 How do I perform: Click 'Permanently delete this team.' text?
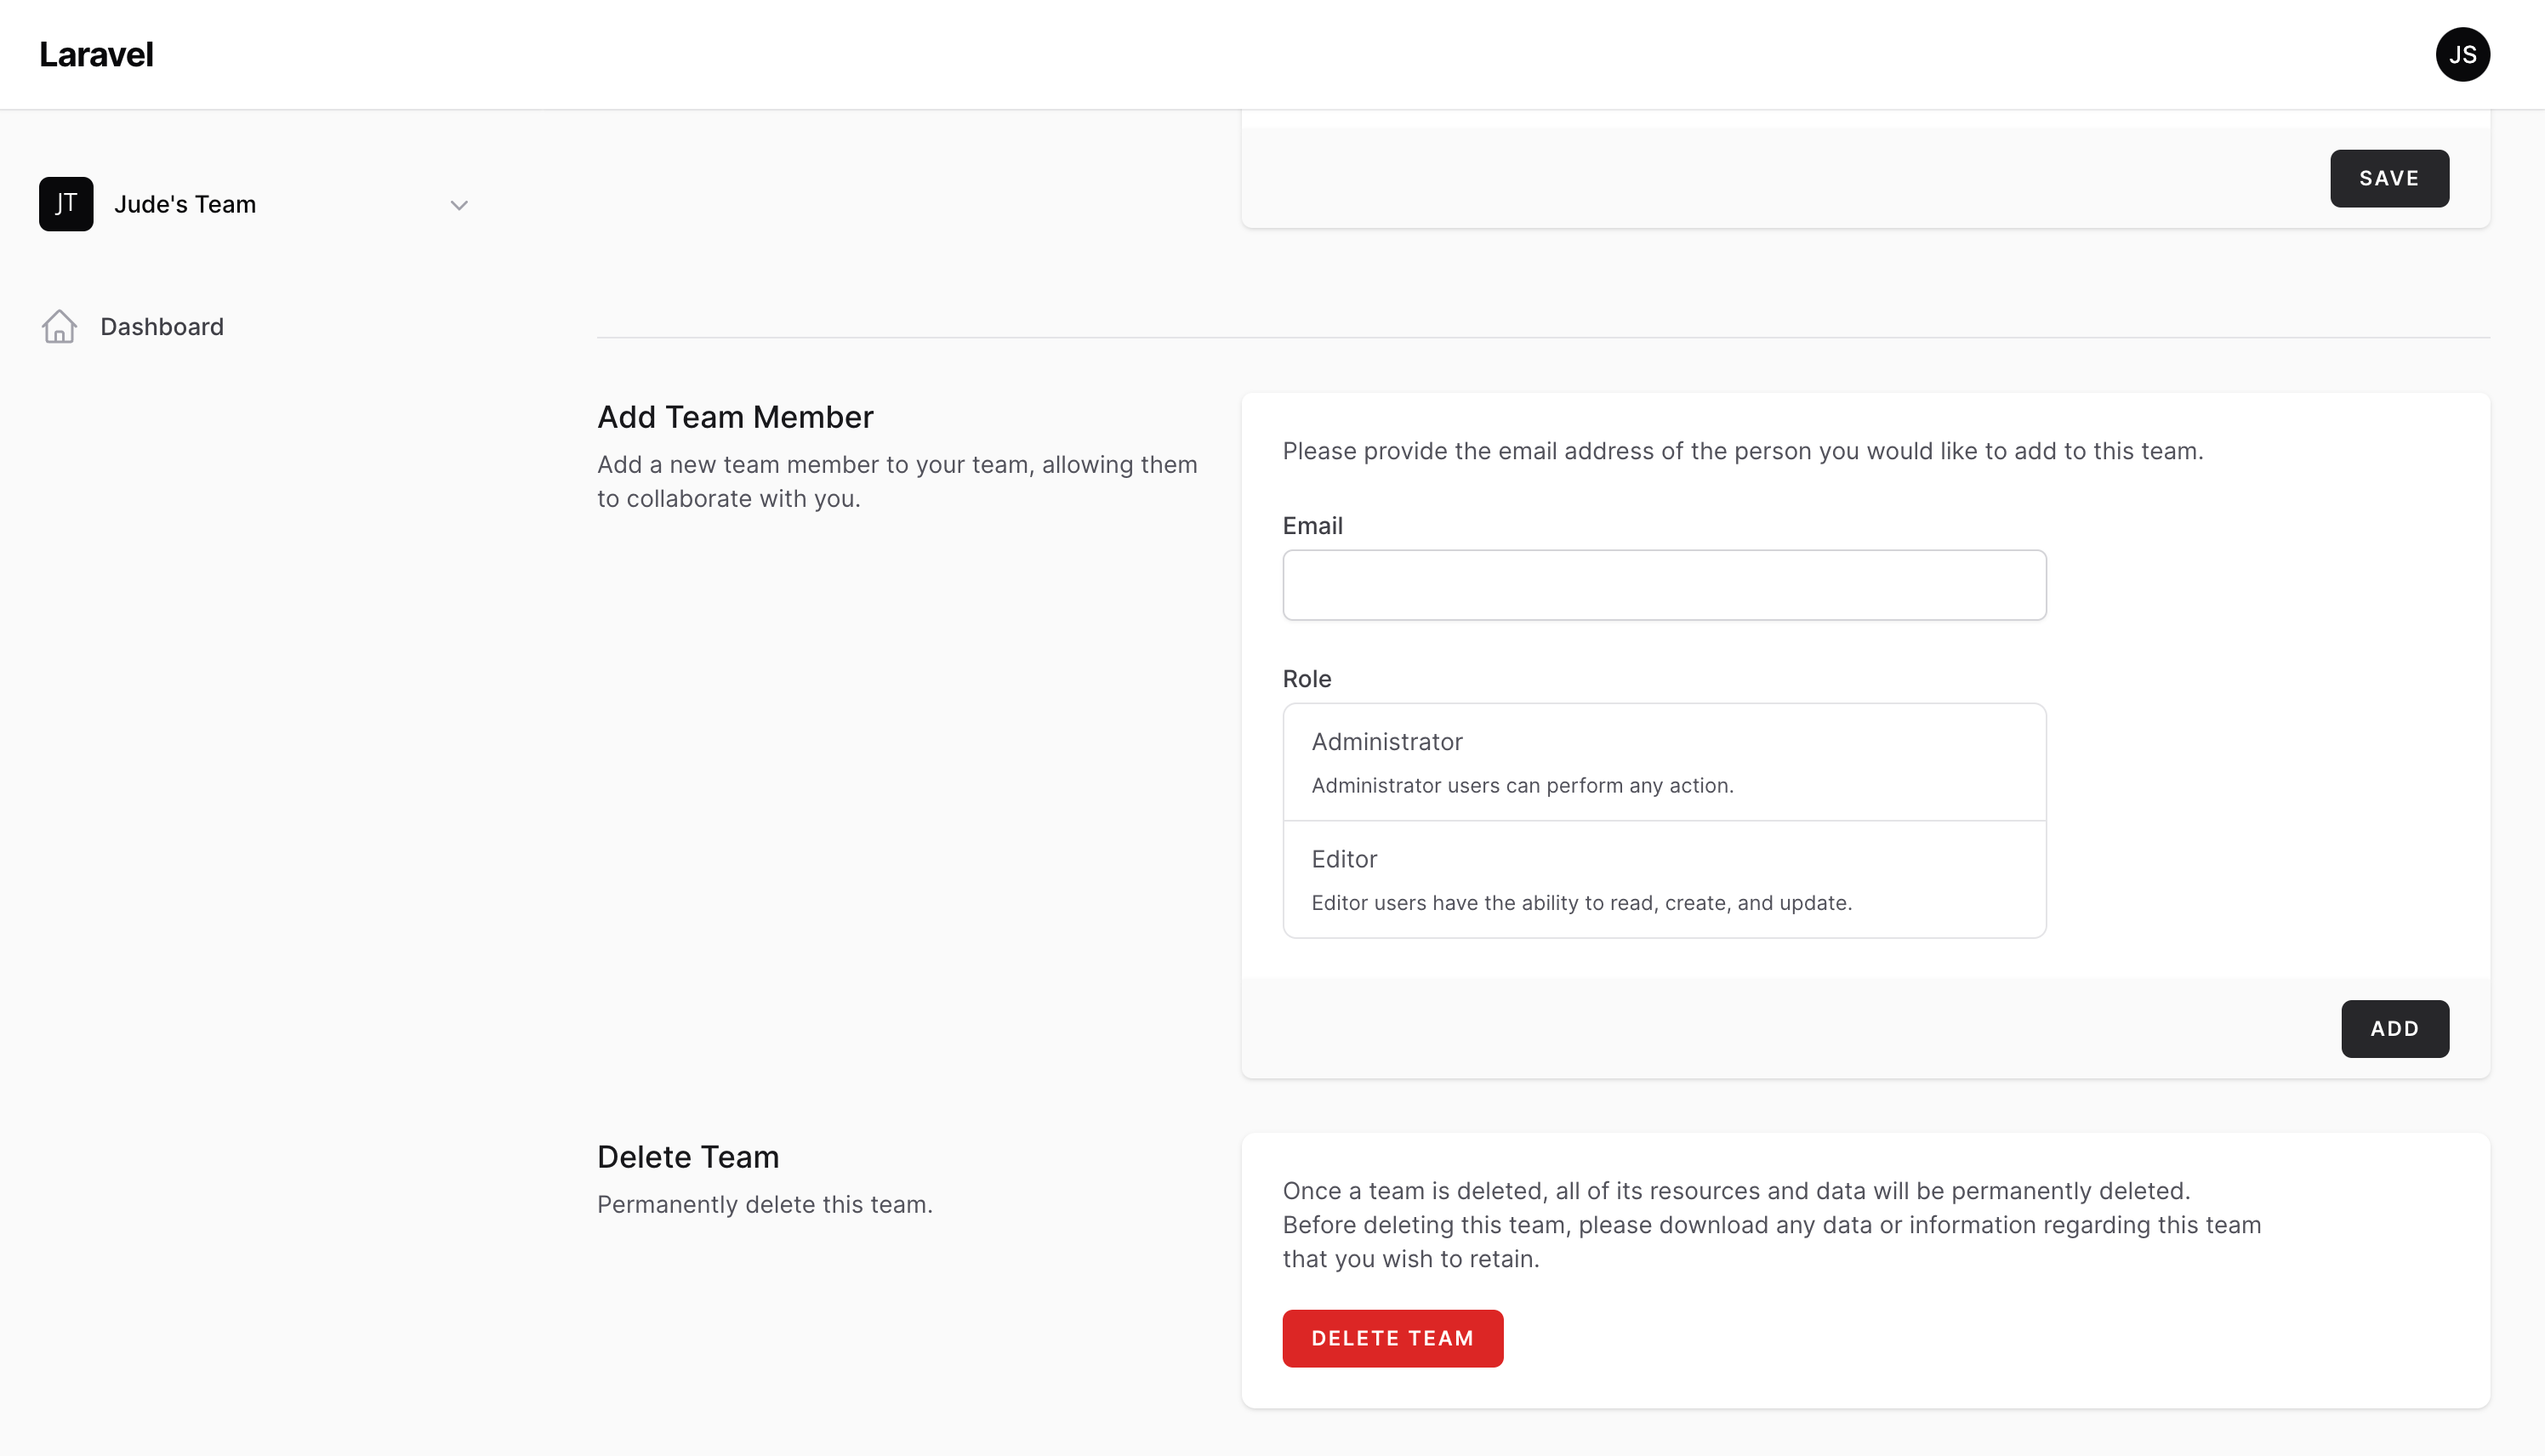[764, 1204]
